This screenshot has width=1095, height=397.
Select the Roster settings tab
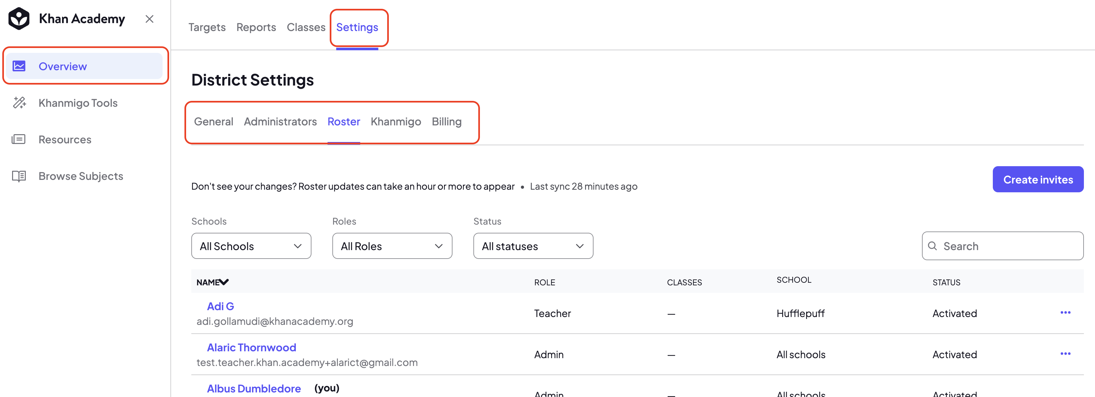(x=343, y=121)
